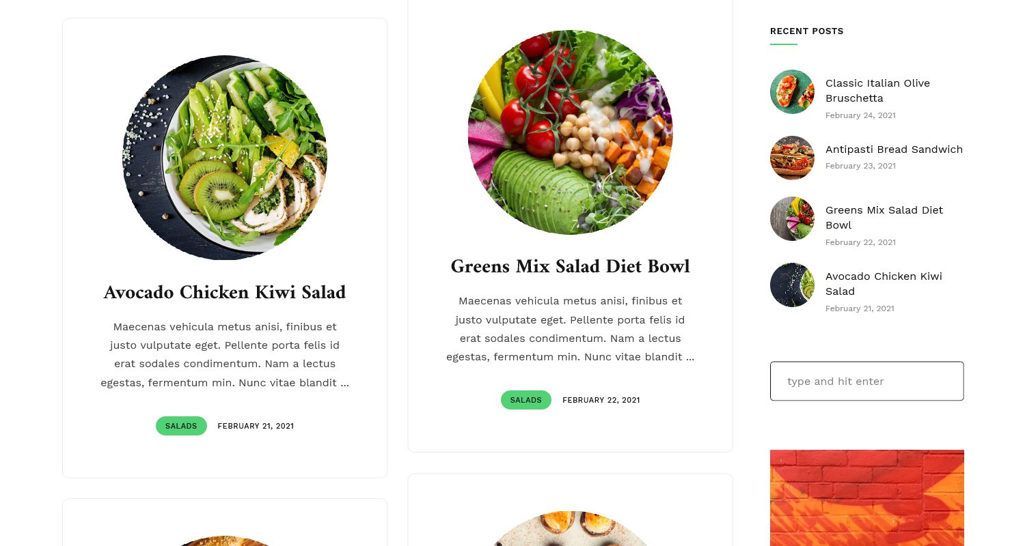This screenshot has height=546, width=1025.
Task: Select the Salads tag under Greens Mix post
Action: (x=526, y=400)
